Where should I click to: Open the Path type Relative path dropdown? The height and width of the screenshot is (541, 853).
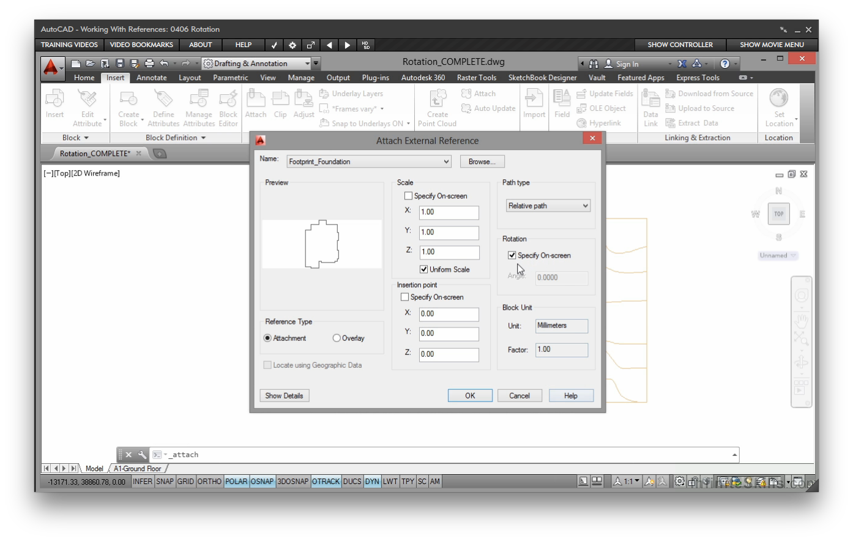(x=548, y=206)
